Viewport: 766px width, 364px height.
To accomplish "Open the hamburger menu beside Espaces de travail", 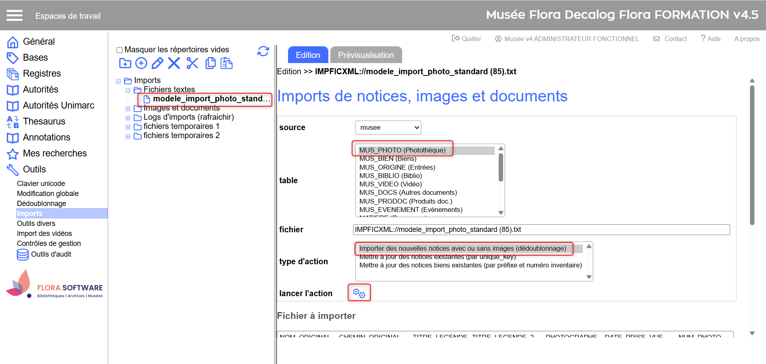I will [14, 16].
